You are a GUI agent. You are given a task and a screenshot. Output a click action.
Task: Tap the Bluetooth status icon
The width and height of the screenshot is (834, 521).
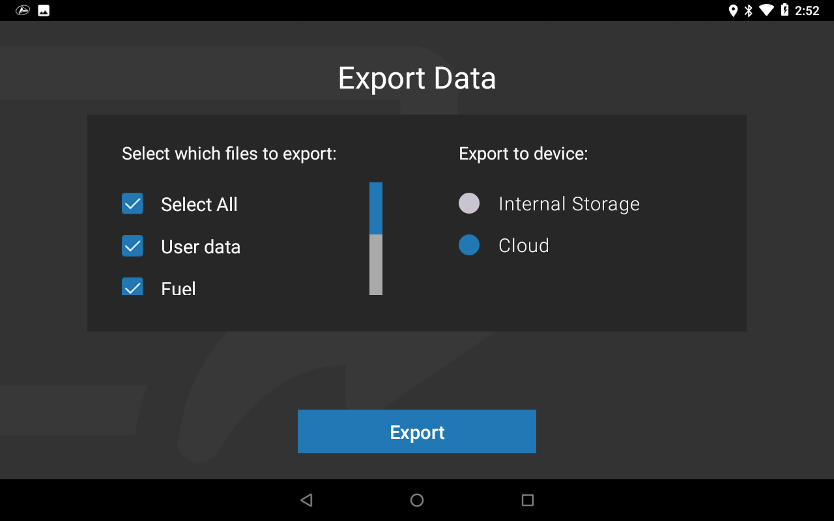[x=747, y=10]
